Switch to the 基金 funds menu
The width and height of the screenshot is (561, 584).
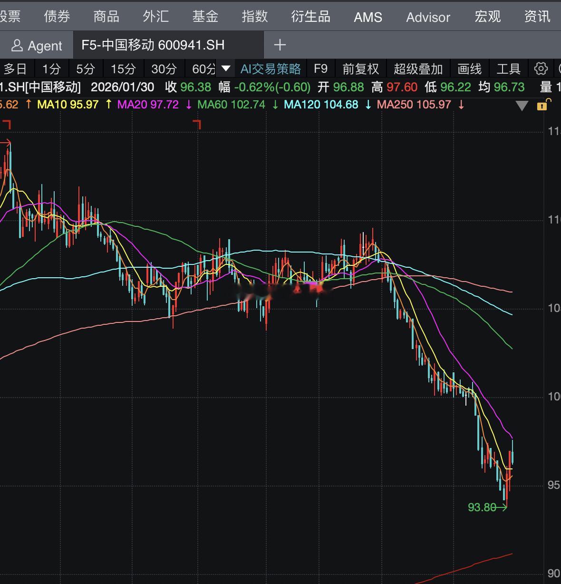point(205,16)
